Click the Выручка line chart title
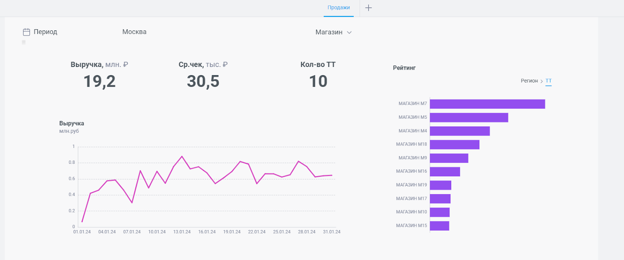 (72, 123)
